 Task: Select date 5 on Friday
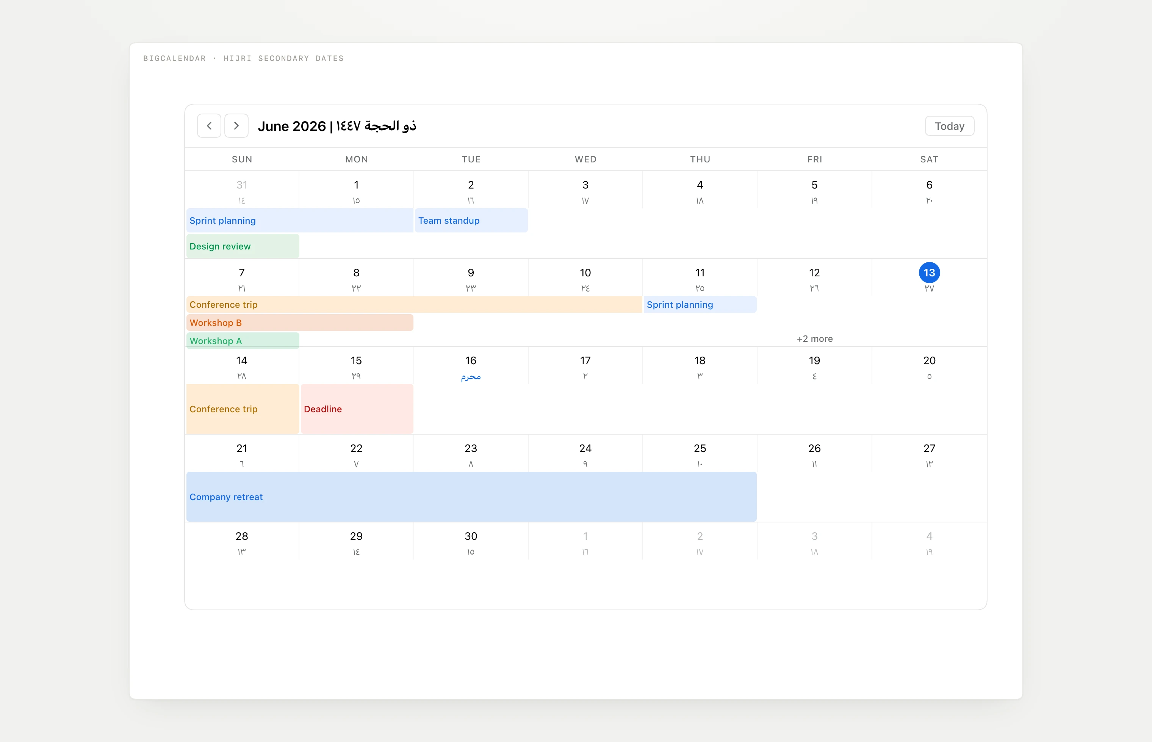click(x=814, y=185)
